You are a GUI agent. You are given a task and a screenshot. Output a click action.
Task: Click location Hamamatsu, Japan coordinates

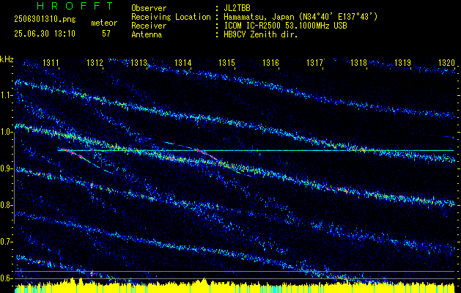click(300, 17)
